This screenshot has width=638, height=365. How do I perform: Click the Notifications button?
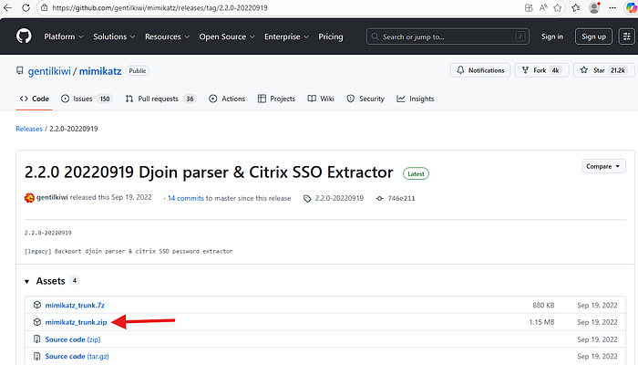480,70
